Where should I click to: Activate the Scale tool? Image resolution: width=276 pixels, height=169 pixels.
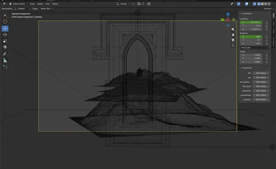(x=5, y=41)
